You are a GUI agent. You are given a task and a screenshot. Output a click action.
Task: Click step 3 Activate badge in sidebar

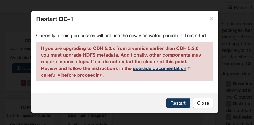click(x=229, y=117)
